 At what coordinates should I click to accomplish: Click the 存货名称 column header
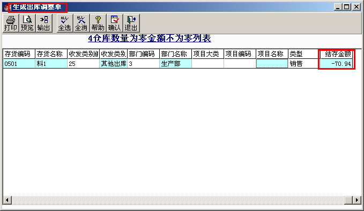pos(51,54)
